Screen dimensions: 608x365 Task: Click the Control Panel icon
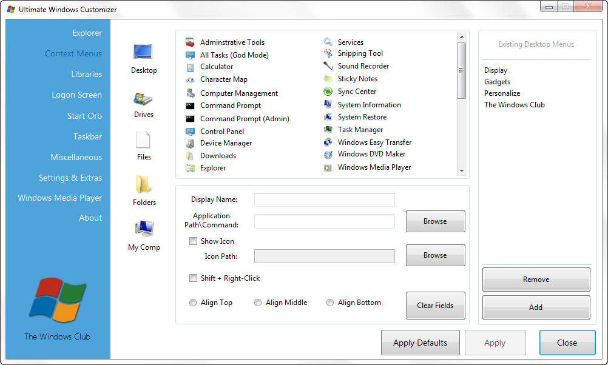click(x=191, y=131)
